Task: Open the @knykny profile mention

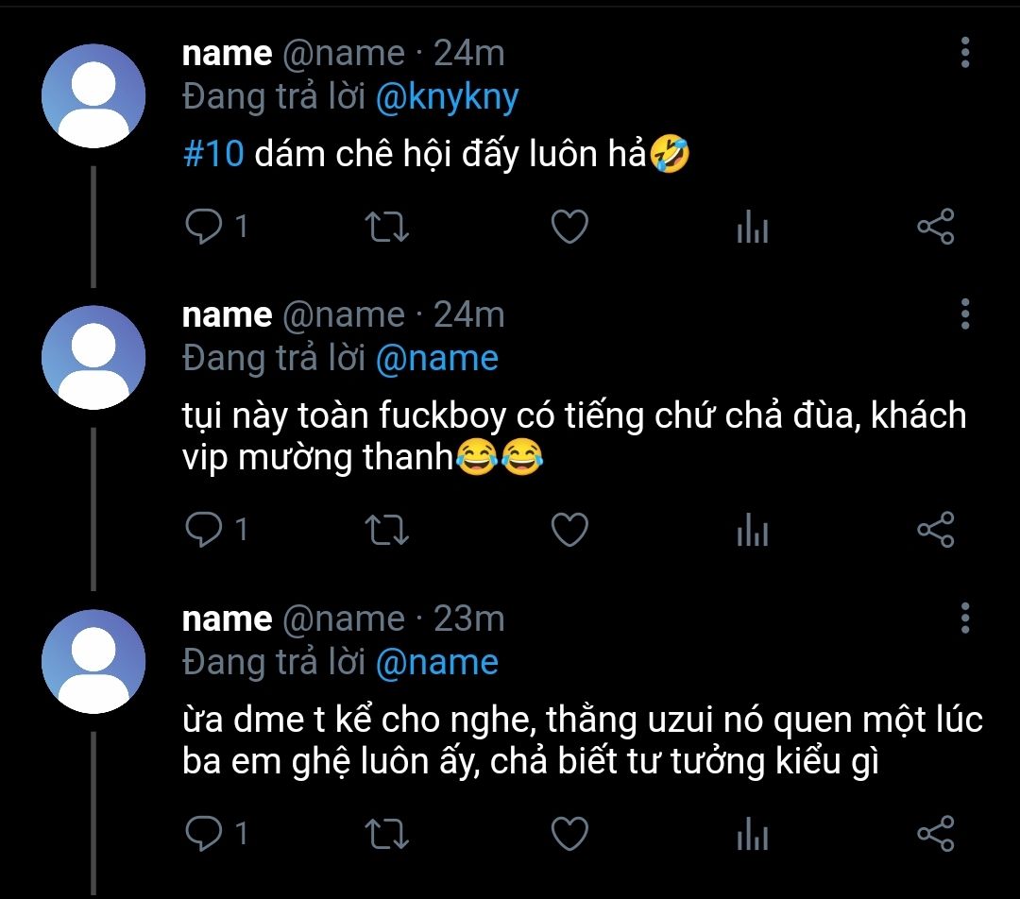Action: click(x=447, y=97)
